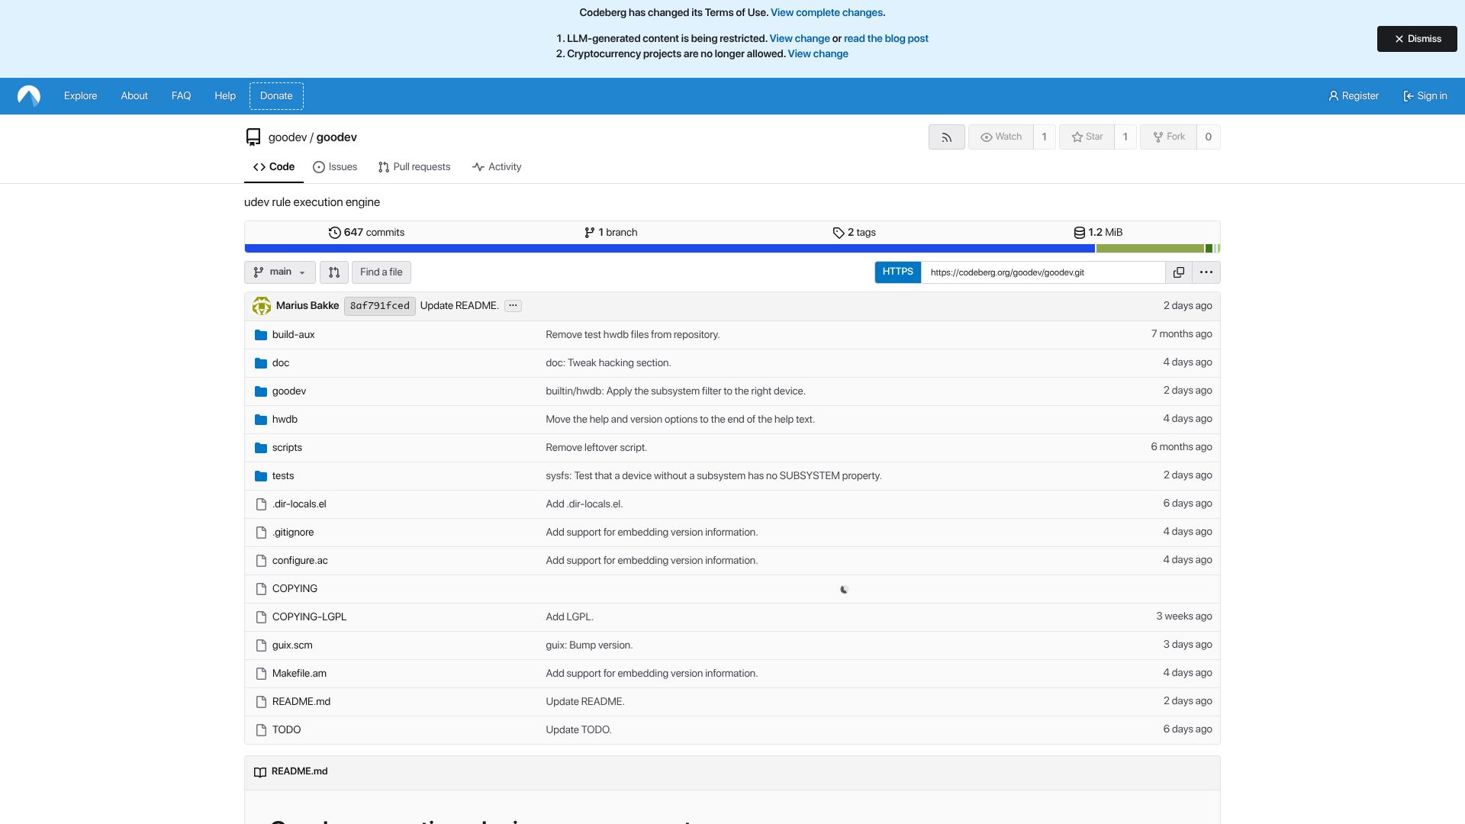Image resolution: width=1465 pixels, height=824 pixels.
Task: Open Explore in the navigation bar
Action: coord(80,96)
